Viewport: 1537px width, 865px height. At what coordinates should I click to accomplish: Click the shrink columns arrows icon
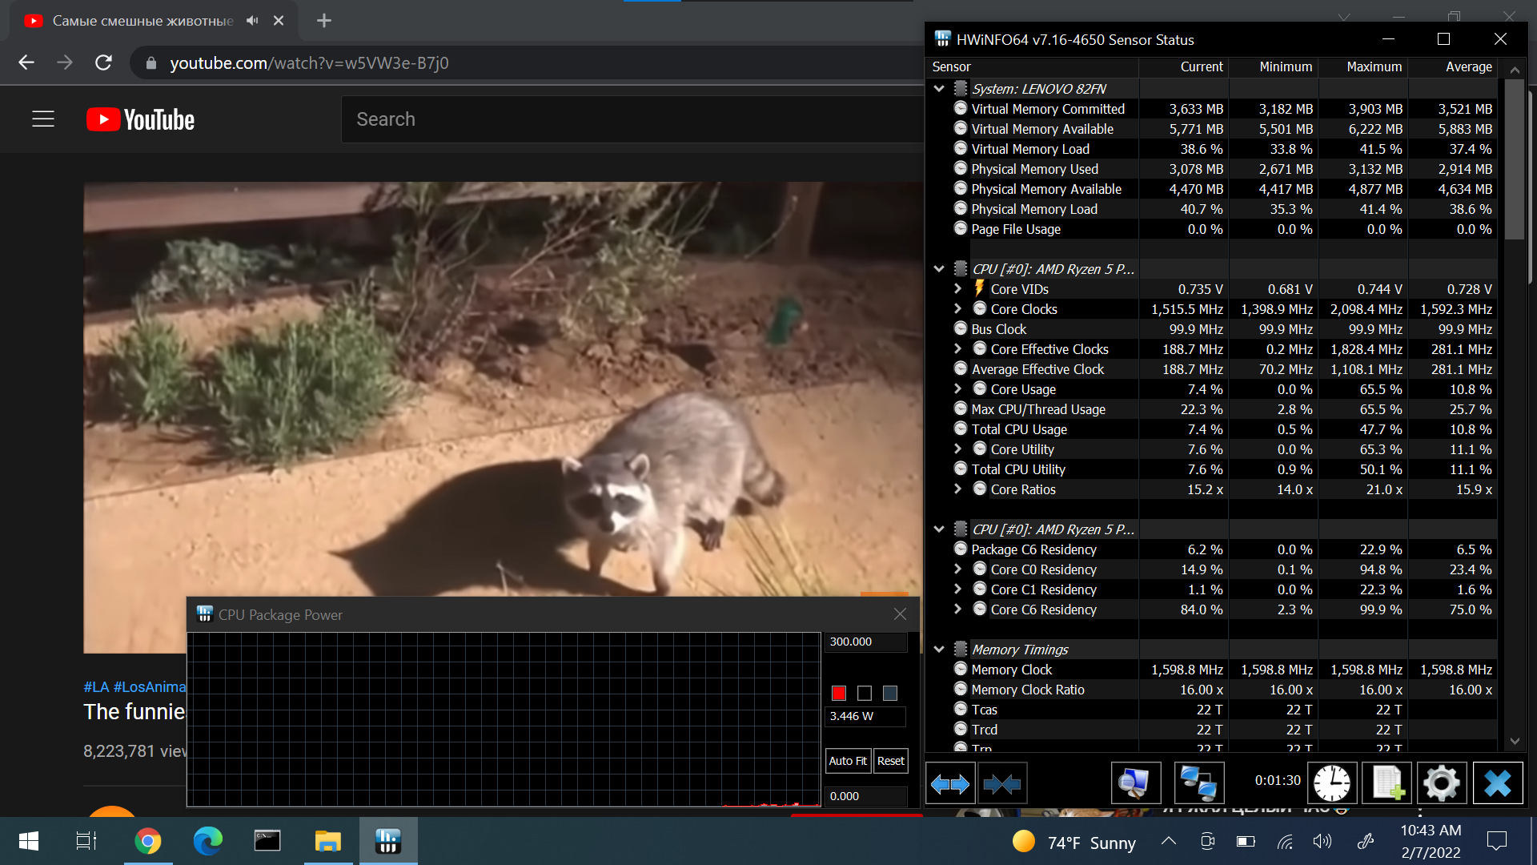coord(1001,783)
